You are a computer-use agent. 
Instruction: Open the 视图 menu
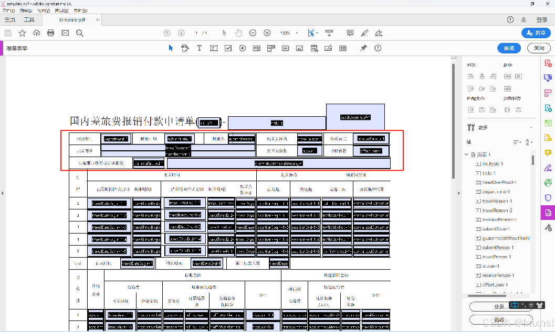[44, 10]
